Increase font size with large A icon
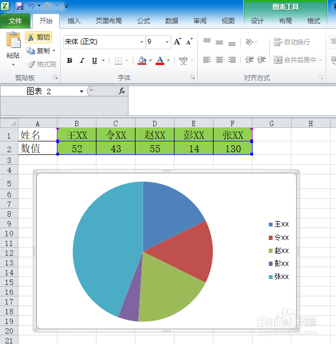This screenshot has height=344, width=336. pos(177,42)
